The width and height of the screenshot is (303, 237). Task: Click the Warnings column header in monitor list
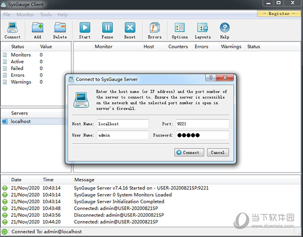231,46
